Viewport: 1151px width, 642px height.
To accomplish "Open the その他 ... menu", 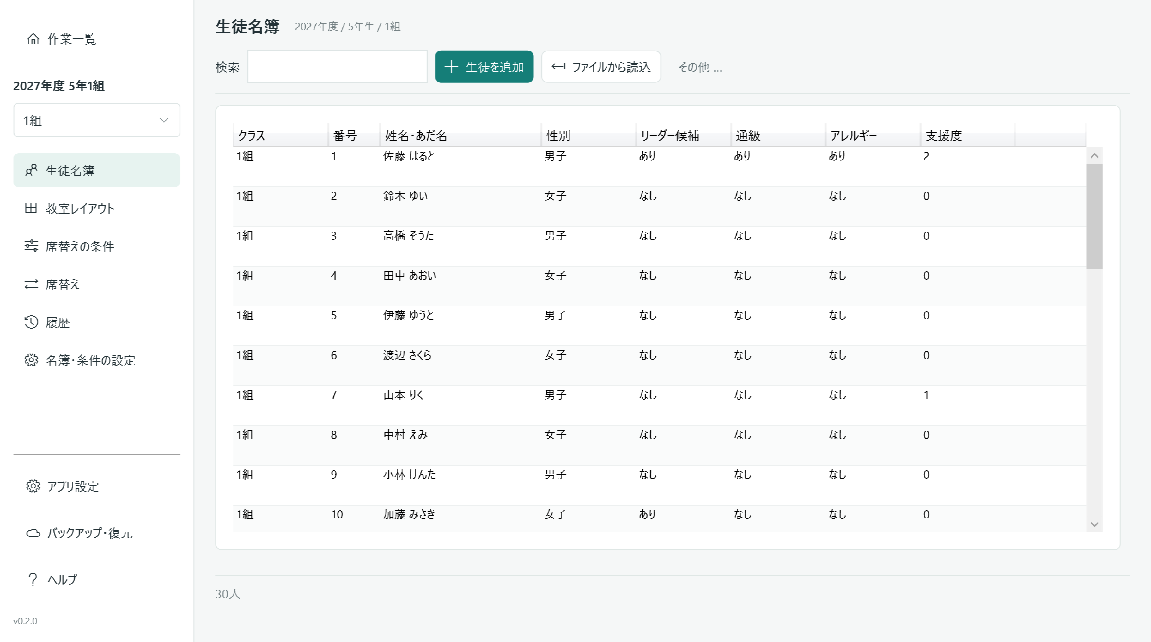I will 700,67.
